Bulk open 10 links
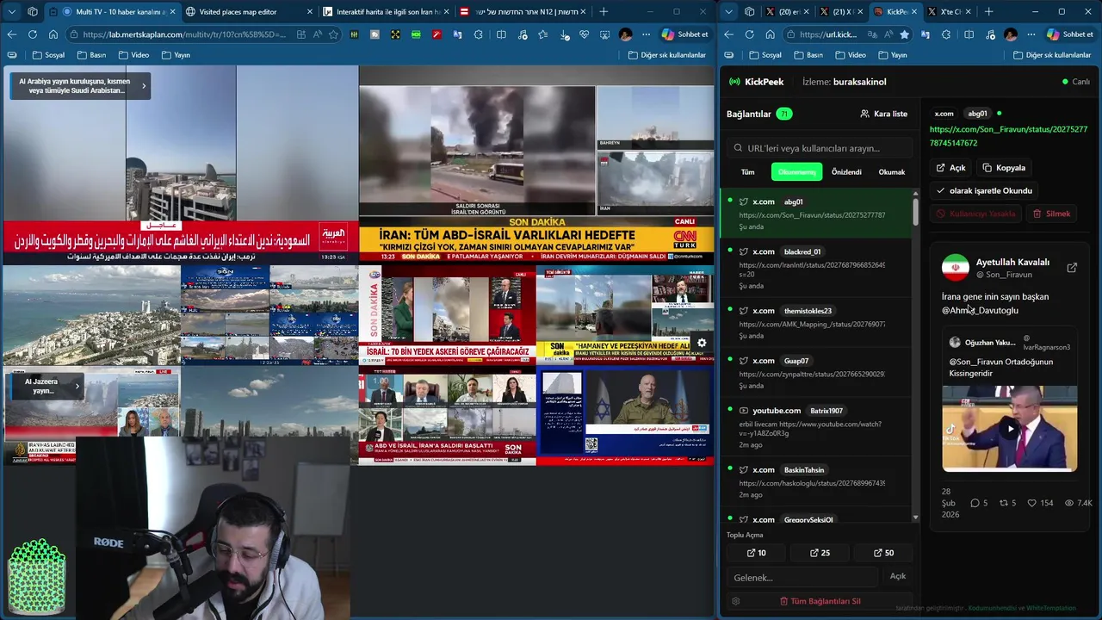Image resolution: width=1102 pixels, height=620 pixels. pos(756,553)
